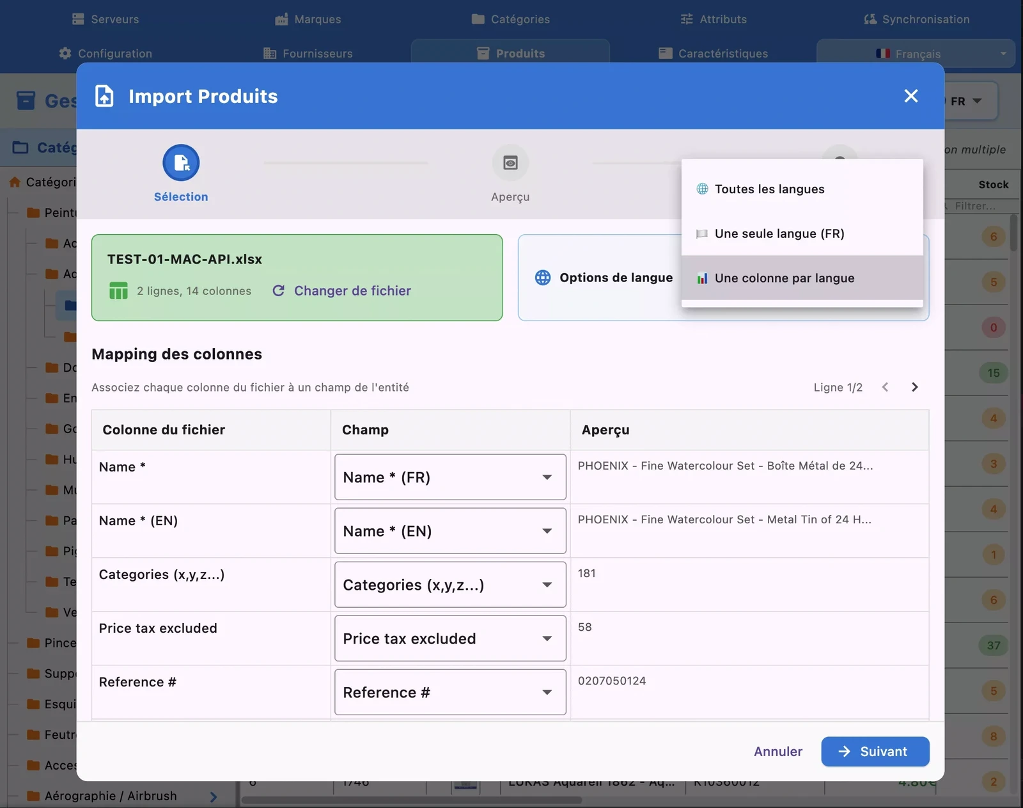Open Configuration via the gear icon
Screen dimensions: 1023x808
(x=66, y=53)
